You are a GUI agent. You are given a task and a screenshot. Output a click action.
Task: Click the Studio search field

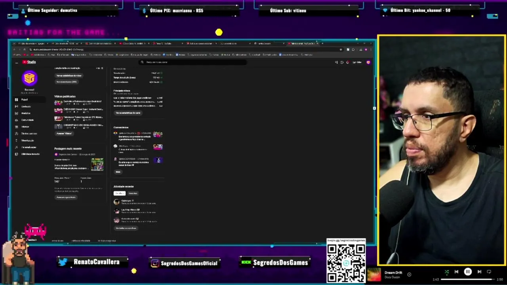193,62
